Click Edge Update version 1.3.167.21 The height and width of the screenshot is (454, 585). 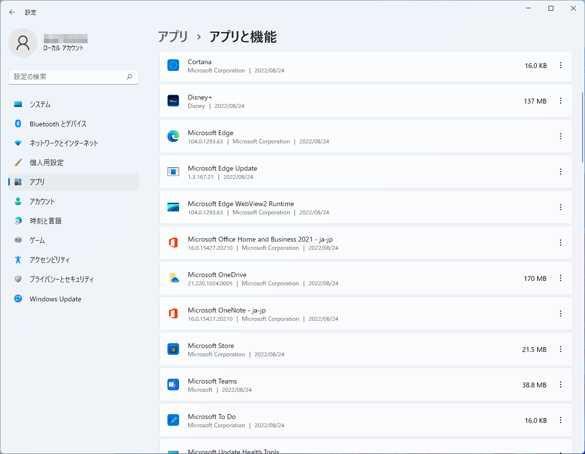point(201,177)
